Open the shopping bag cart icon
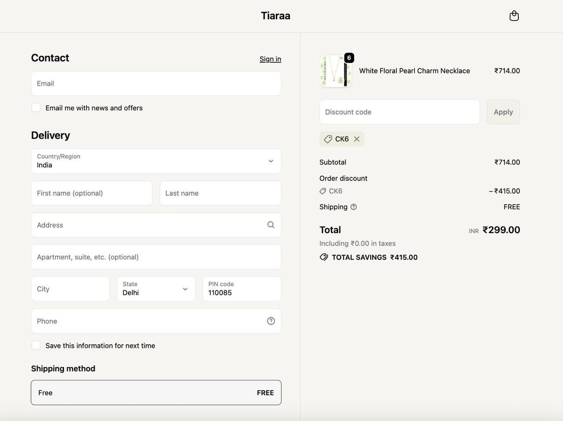 tap(514, 16)
